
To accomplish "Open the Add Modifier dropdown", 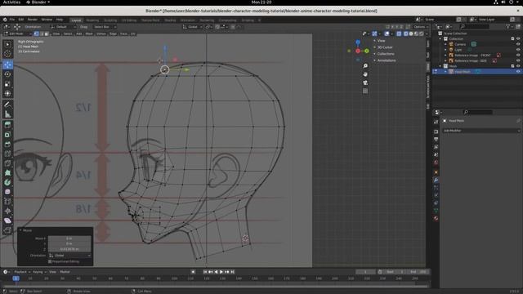I will [481, 131].
